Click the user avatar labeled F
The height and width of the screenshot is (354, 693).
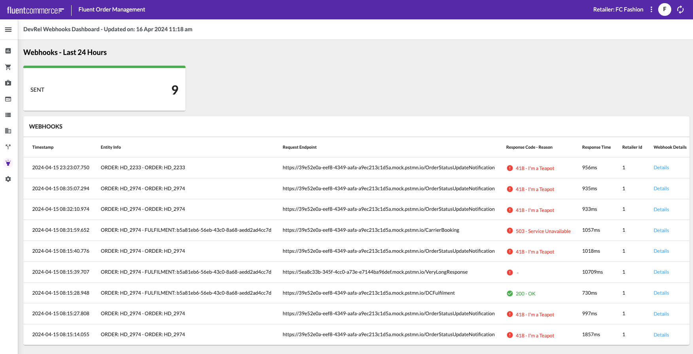tap(665, 9)
